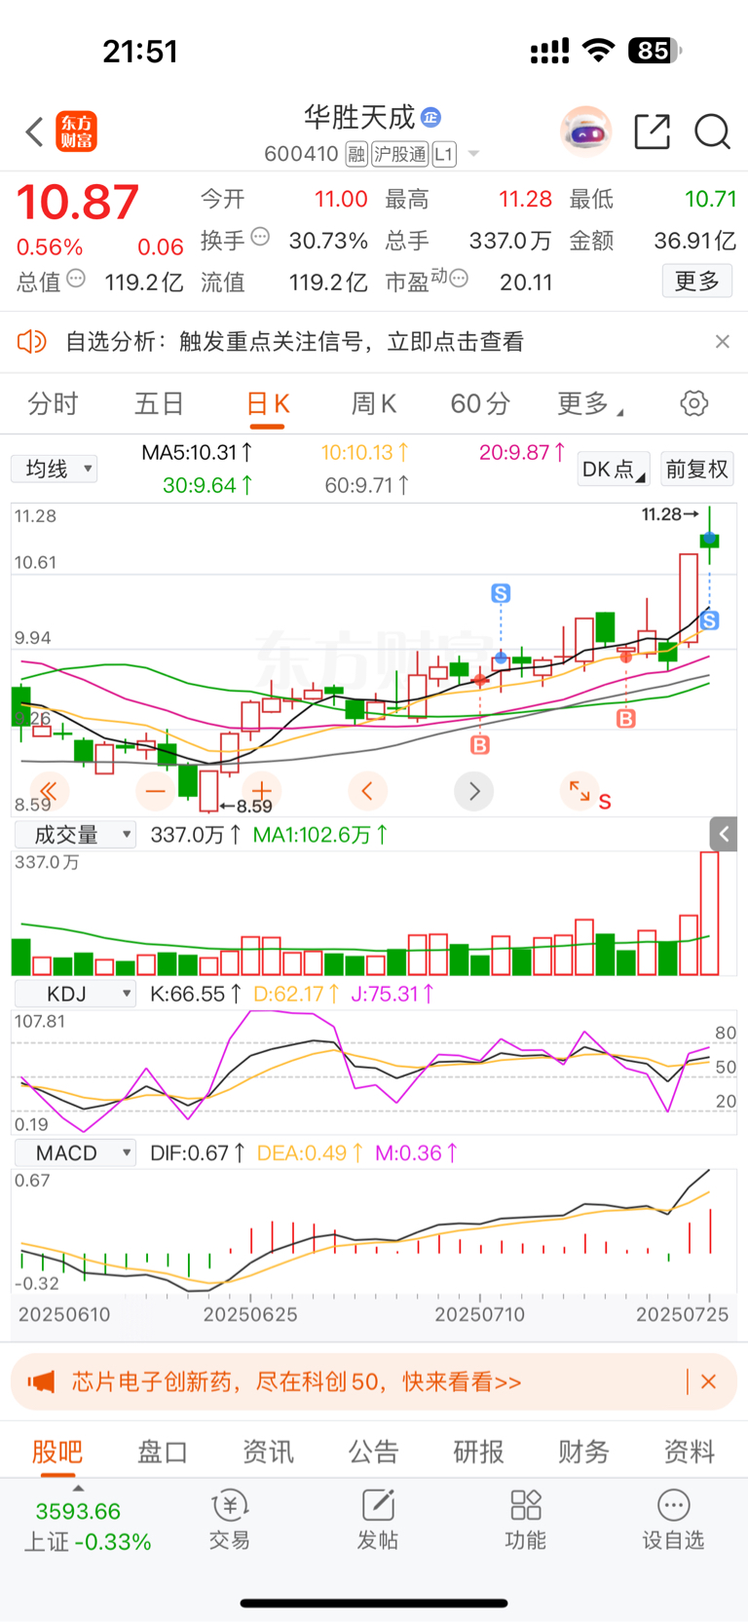Toggle the 前复权 adjustment option
748x1622 pixels.
click(697, 470)
